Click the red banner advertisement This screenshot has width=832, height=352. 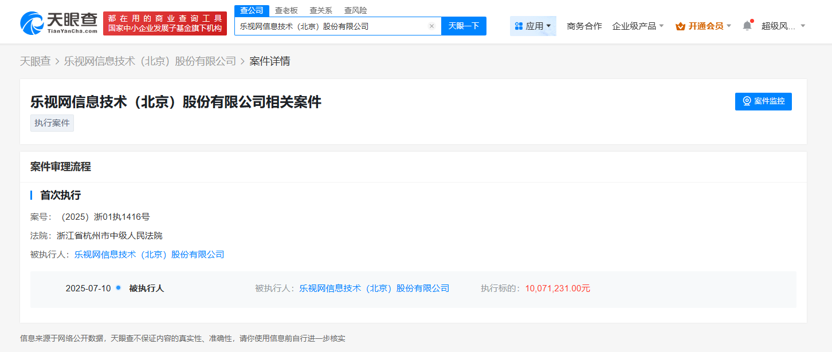[x=165, y=23]
